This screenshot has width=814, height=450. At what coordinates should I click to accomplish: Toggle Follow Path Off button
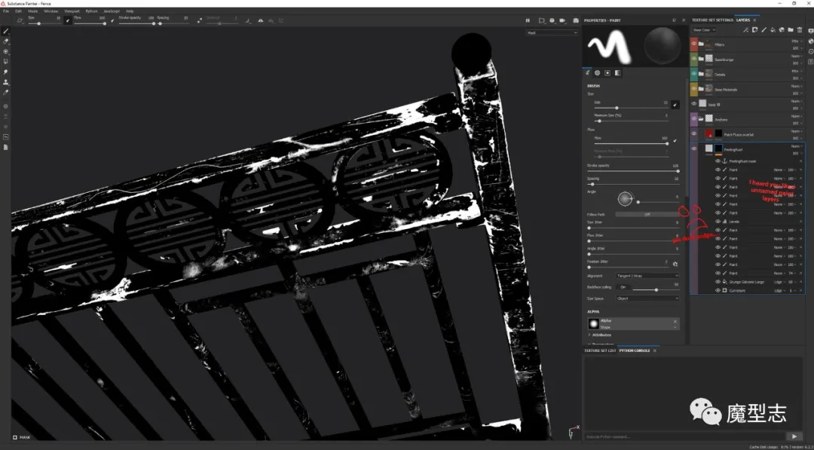(647, 214)
